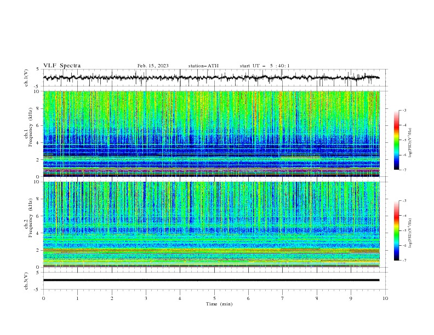Click the ch.2 spectrogram panel
Image resolution: width=434 pixels, height=335 pixels.
pyautogui.click(x=212, y=224)
